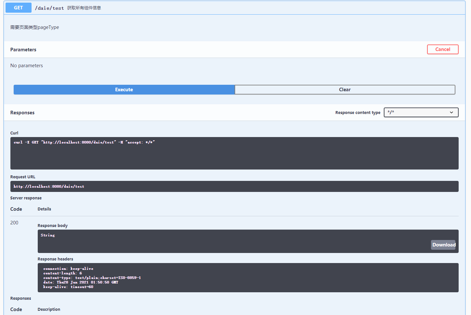This screenshot has height=315, width=471.
Task: Click the endpoint description 获取所有组件信息
Action: (84, 7)
